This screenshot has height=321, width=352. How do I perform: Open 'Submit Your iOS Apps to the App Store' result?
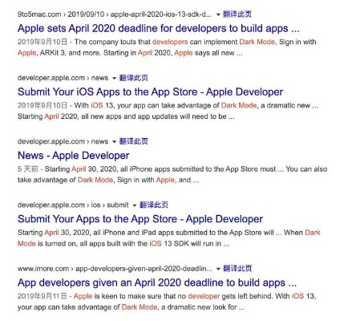click(150, 91)
